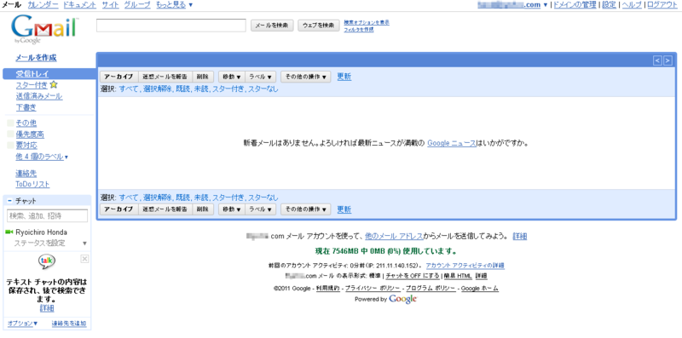
Task: Open 送信済みメール folder
Action: coord(39,96)
